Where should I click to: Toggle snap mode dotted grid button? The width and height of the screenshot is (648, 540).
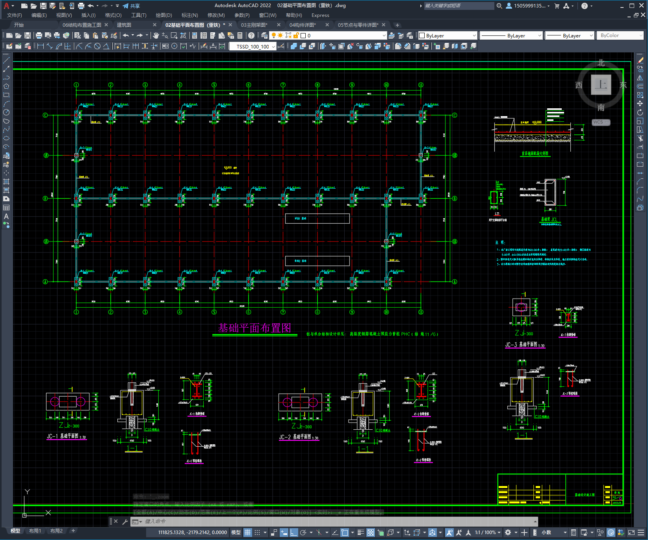257,533
